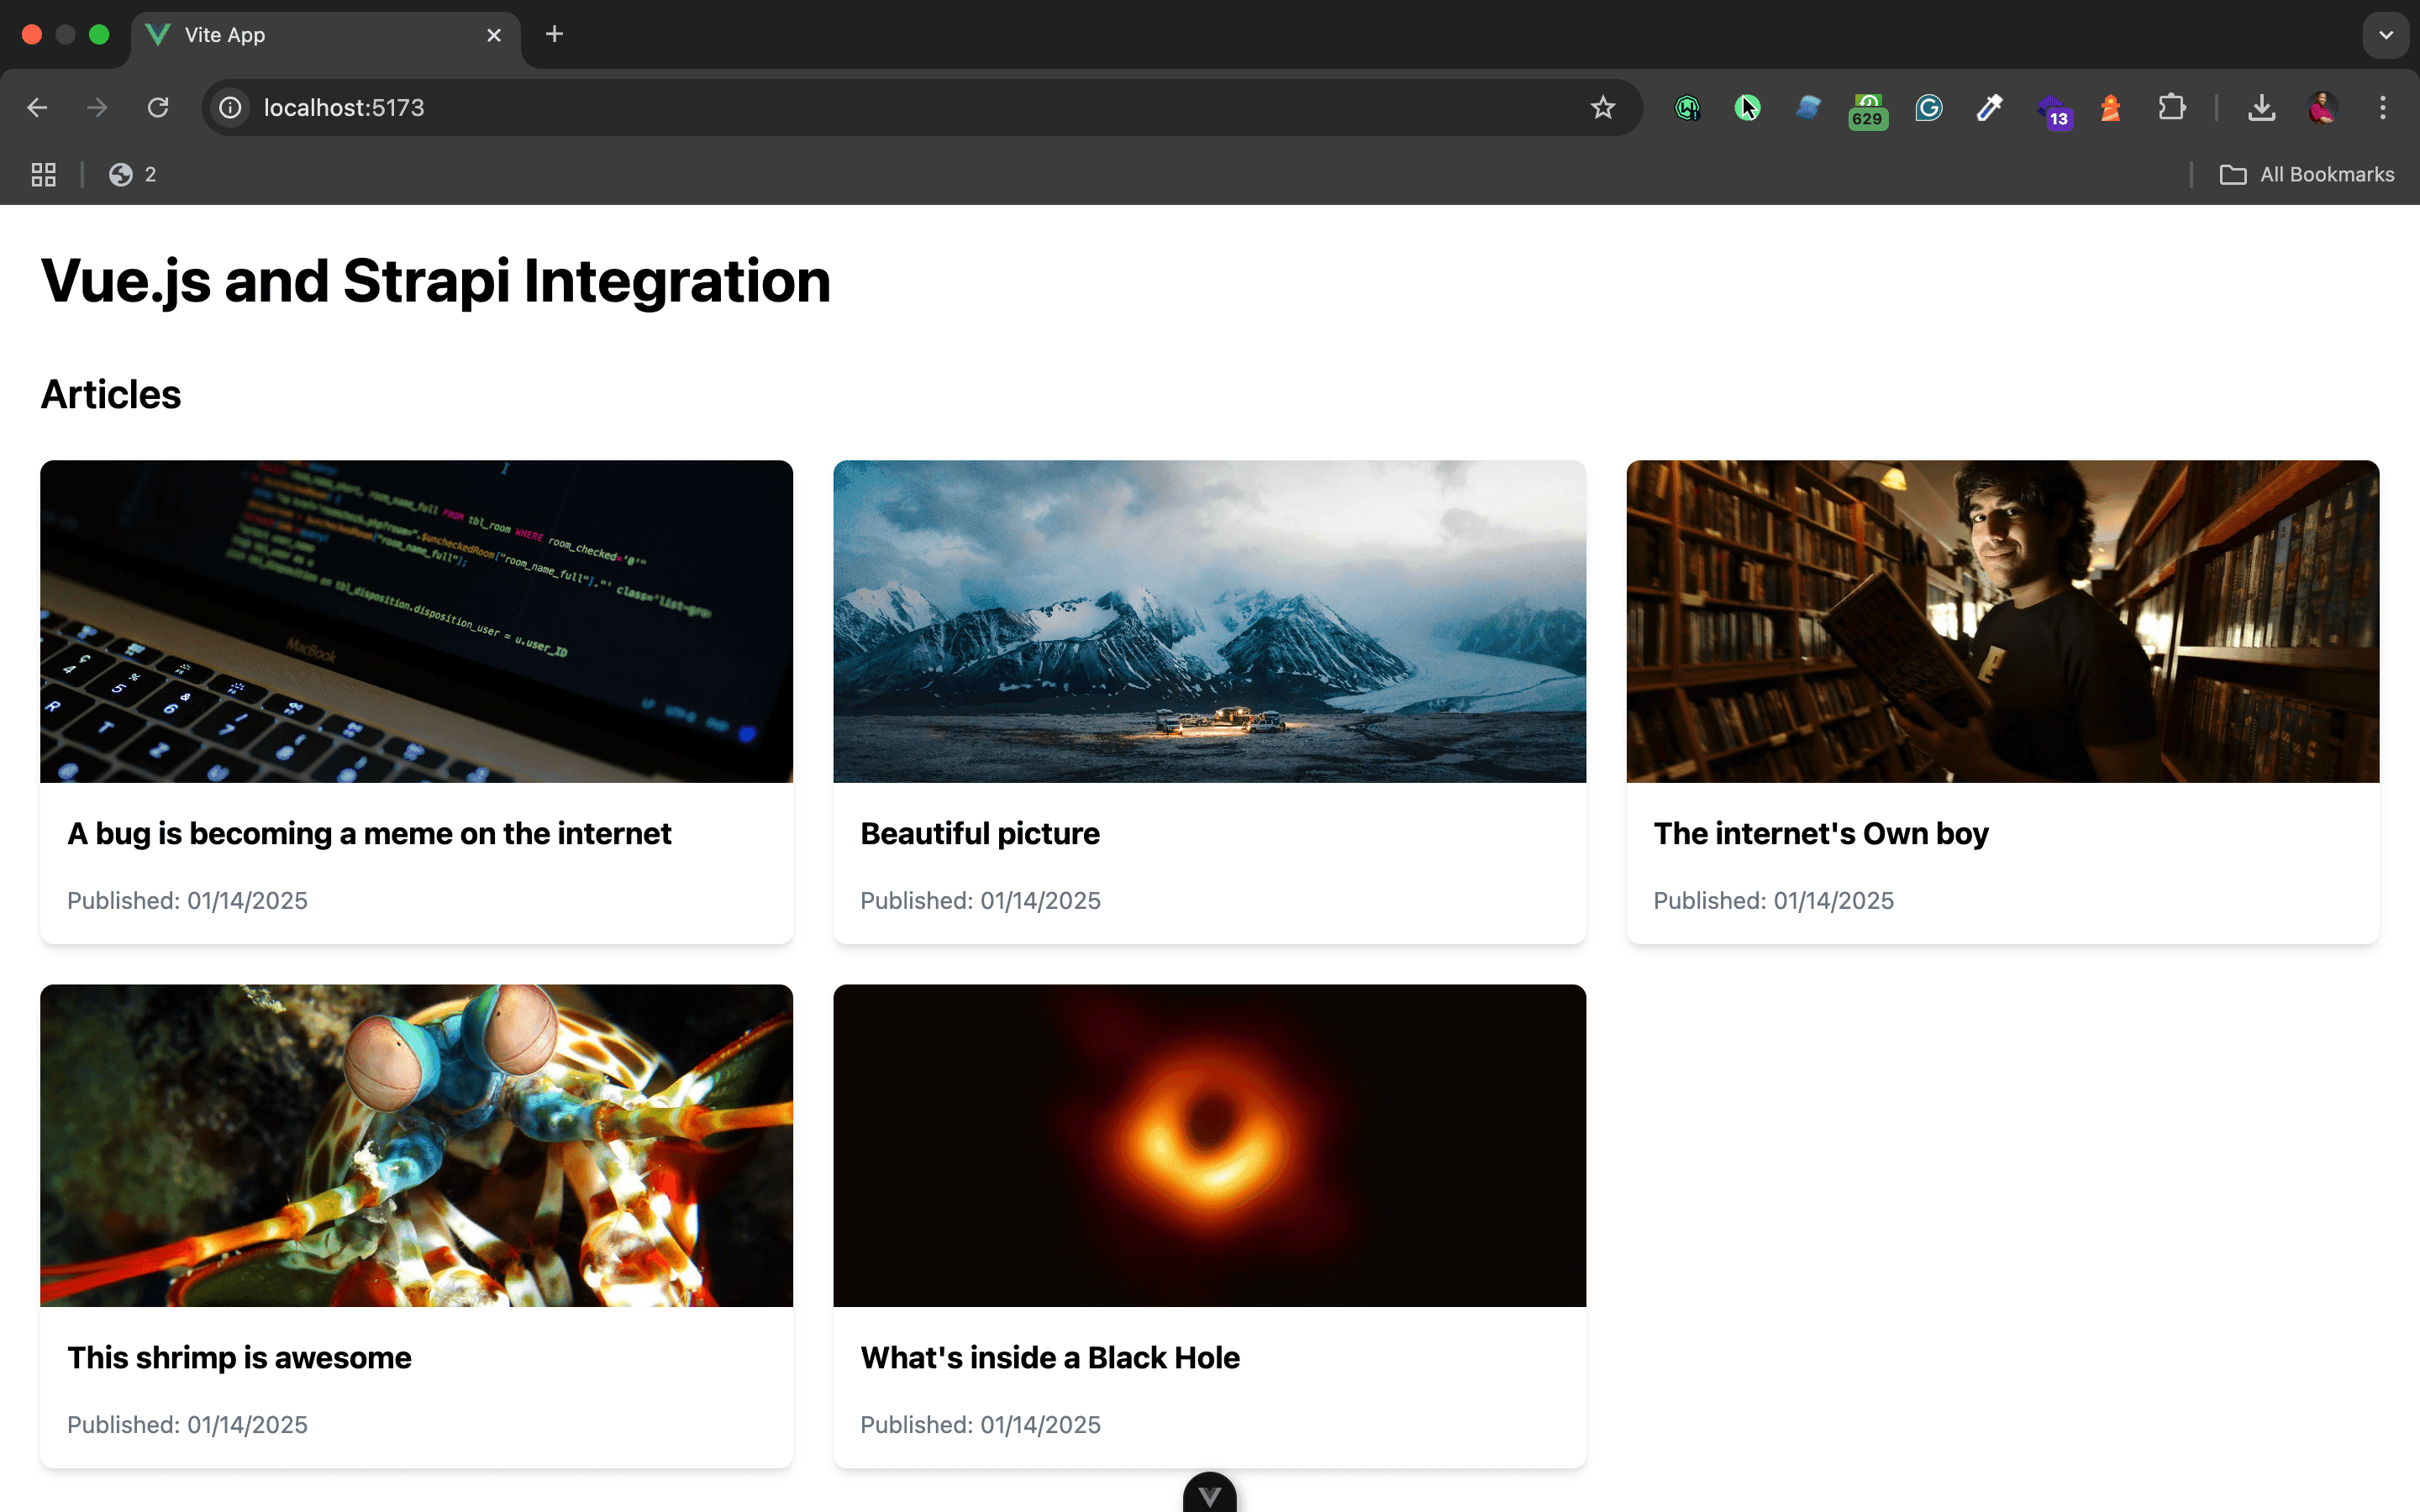2420x1512 pixels.
Task: Reload the localhost page
Action: (158, 107)
